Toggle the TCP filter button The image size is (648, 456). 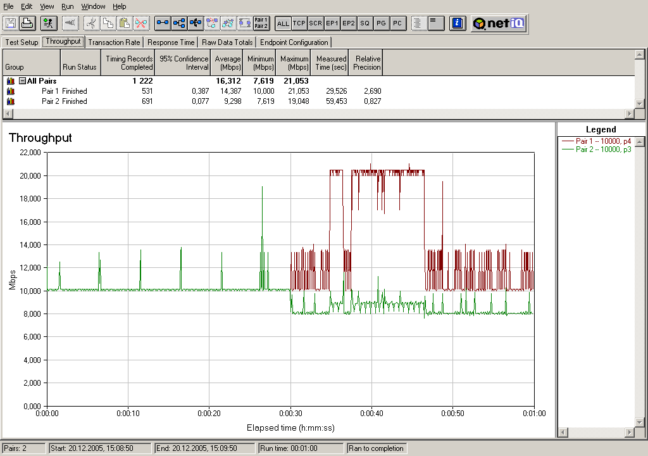pos(299,23)
